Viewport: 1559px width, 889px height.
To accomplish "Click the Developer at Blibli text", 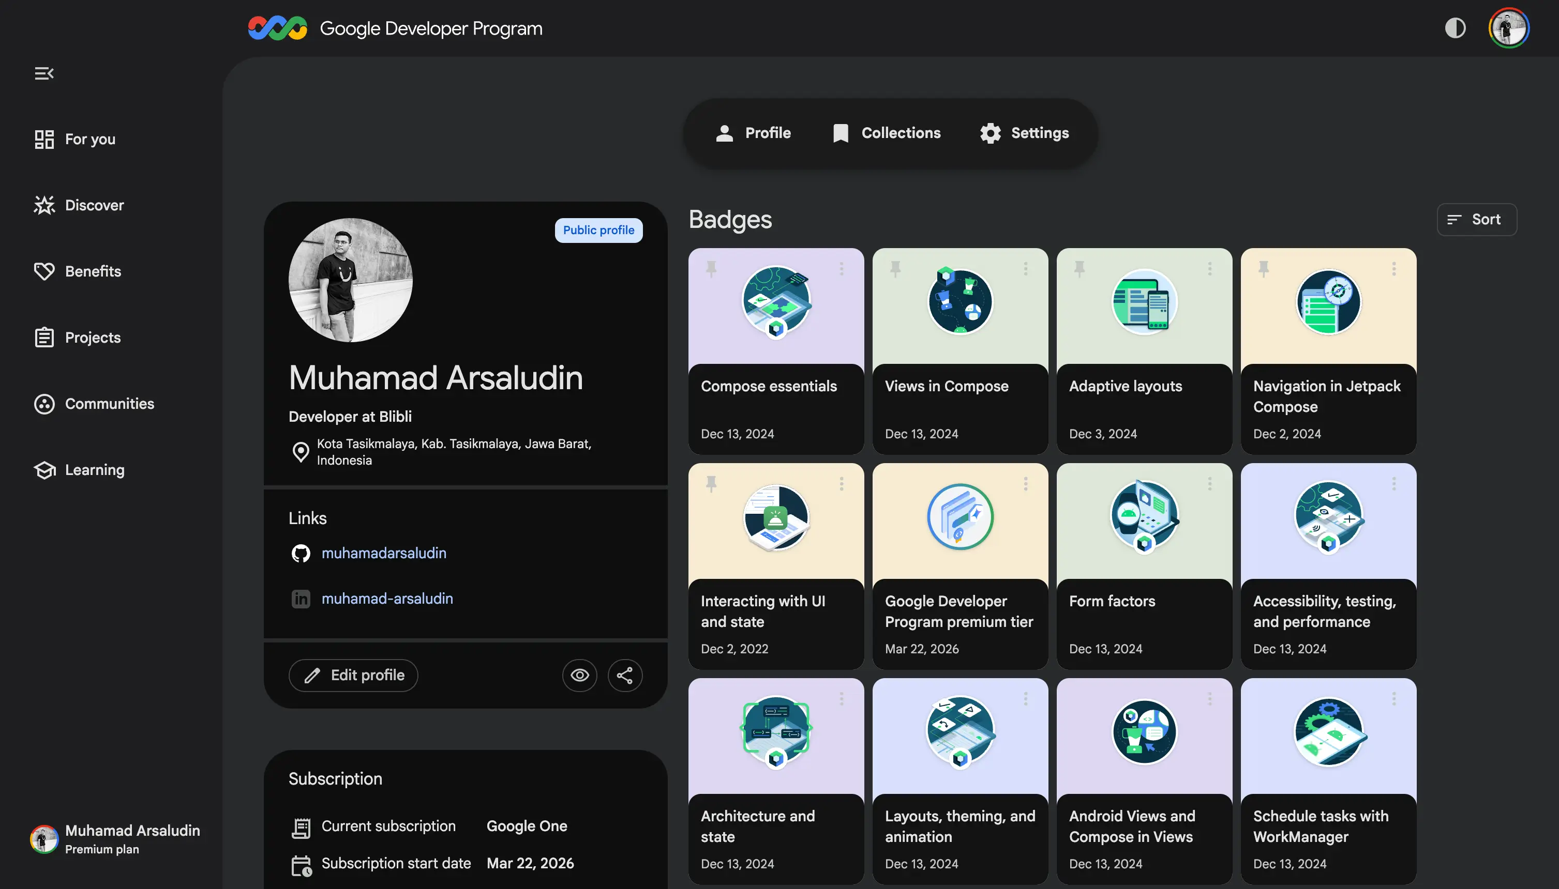I will tap(350, 417).
